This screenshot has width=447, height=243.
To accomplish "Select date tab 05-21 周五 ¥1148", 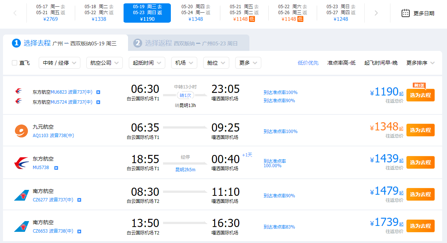I will pyautogui.click(x=244, y=13).
